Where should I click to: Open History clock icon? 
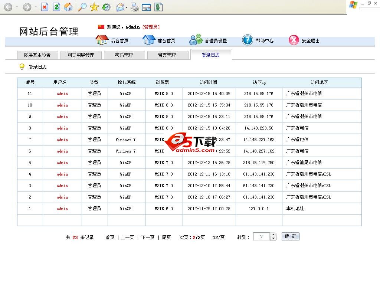(106, 7)
